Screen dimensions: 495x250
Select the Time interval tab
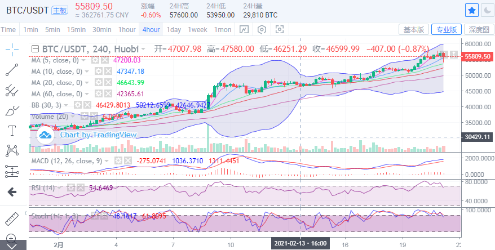point(8,30)
